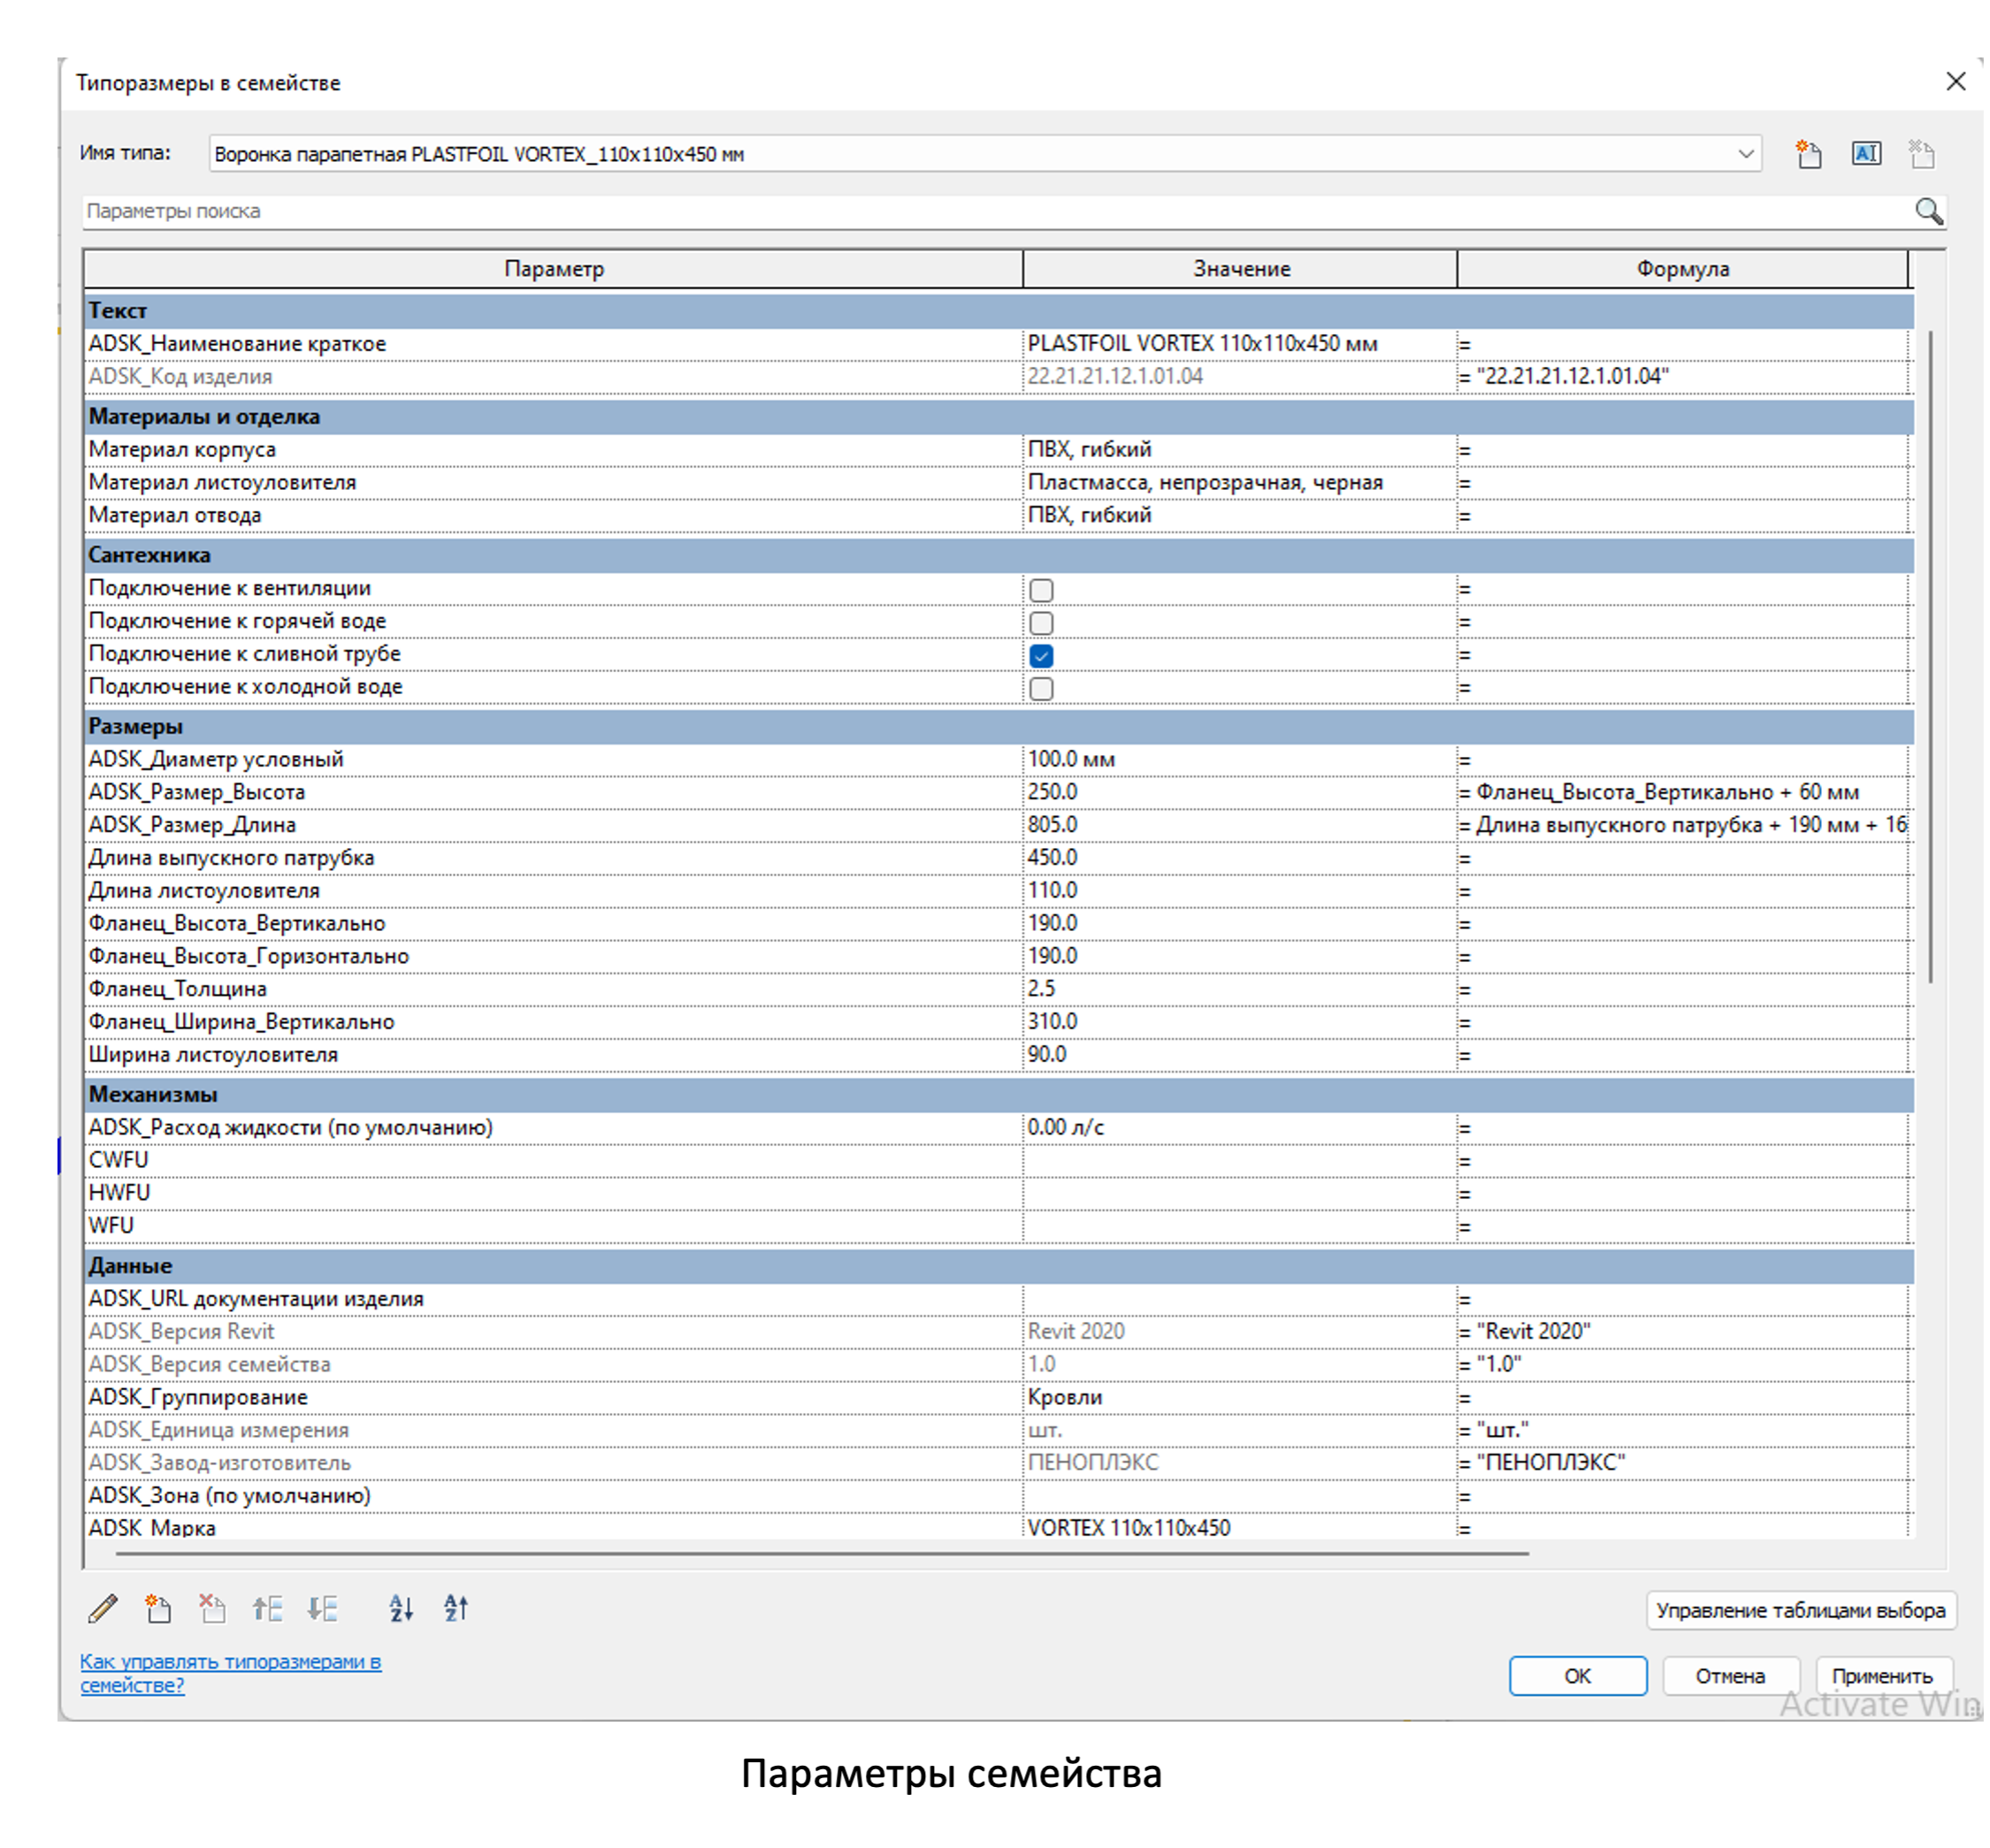Collapse the Данные group header
Image resolution: width=1990 pixels, height=1848 pixels.
tap(999, 1266)
